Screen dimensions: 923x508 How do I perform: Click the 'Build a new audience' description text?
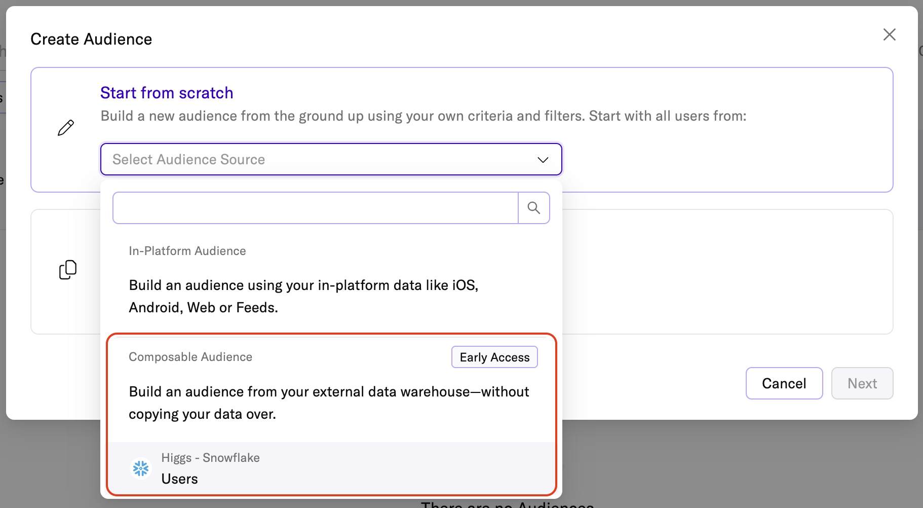coord(423,116)
